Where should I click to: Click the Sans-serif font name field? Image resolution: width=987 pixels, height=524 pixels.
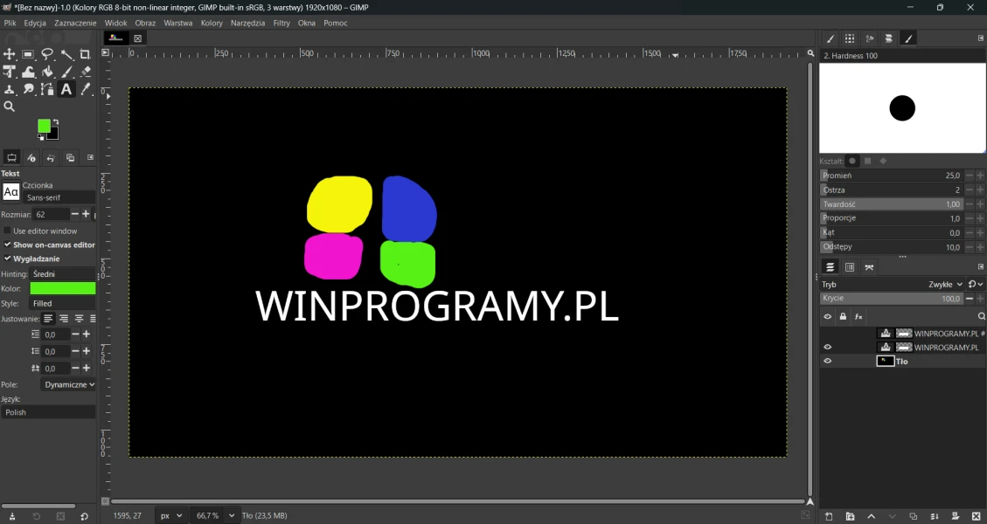click(59, 197)
